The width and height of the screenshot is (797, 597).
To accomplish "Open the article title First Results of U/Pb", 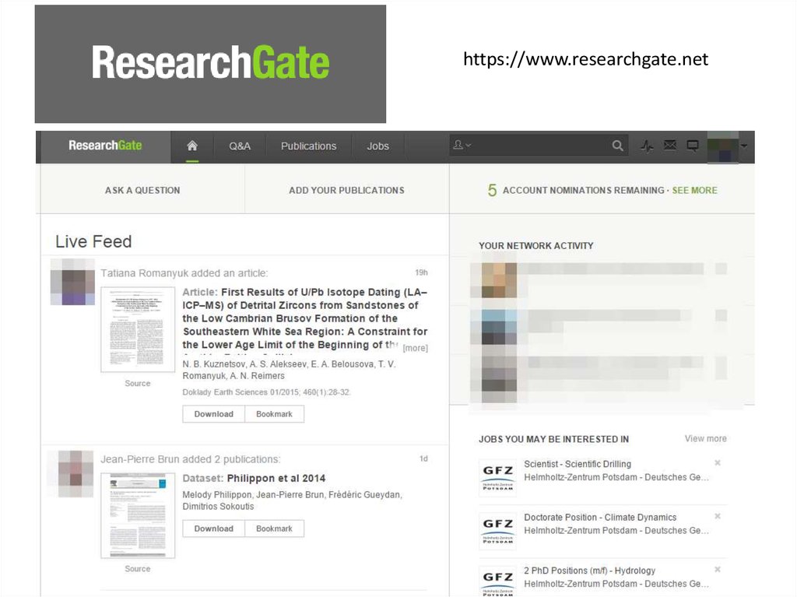I will coord(305,318).
